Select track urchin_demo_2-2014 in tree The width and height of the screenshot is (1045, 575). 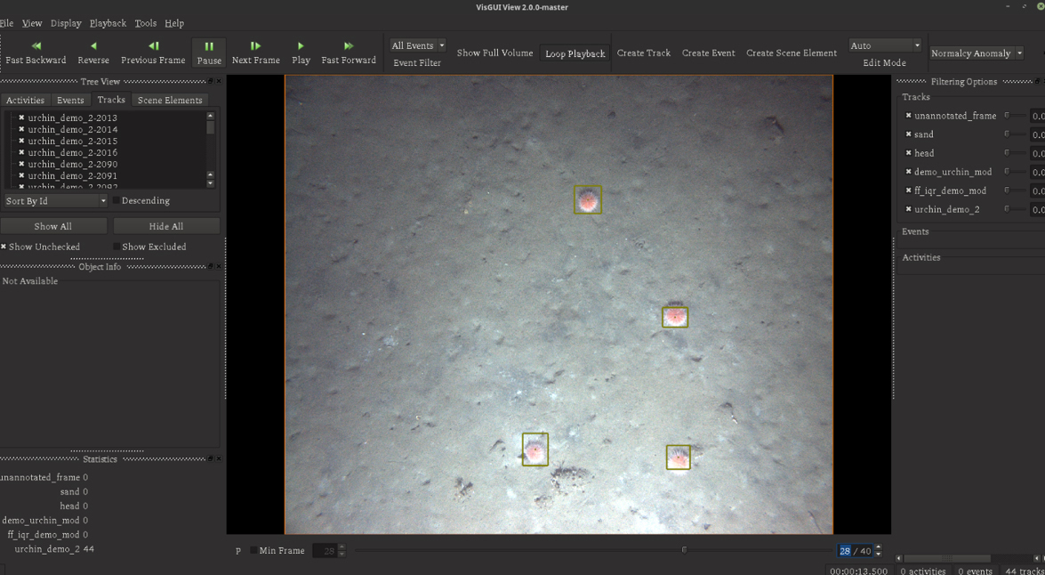pos(73,129)
